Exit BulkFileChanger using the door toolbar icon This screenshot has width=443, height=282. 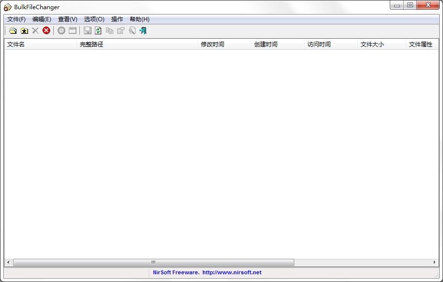pos(143,30)
